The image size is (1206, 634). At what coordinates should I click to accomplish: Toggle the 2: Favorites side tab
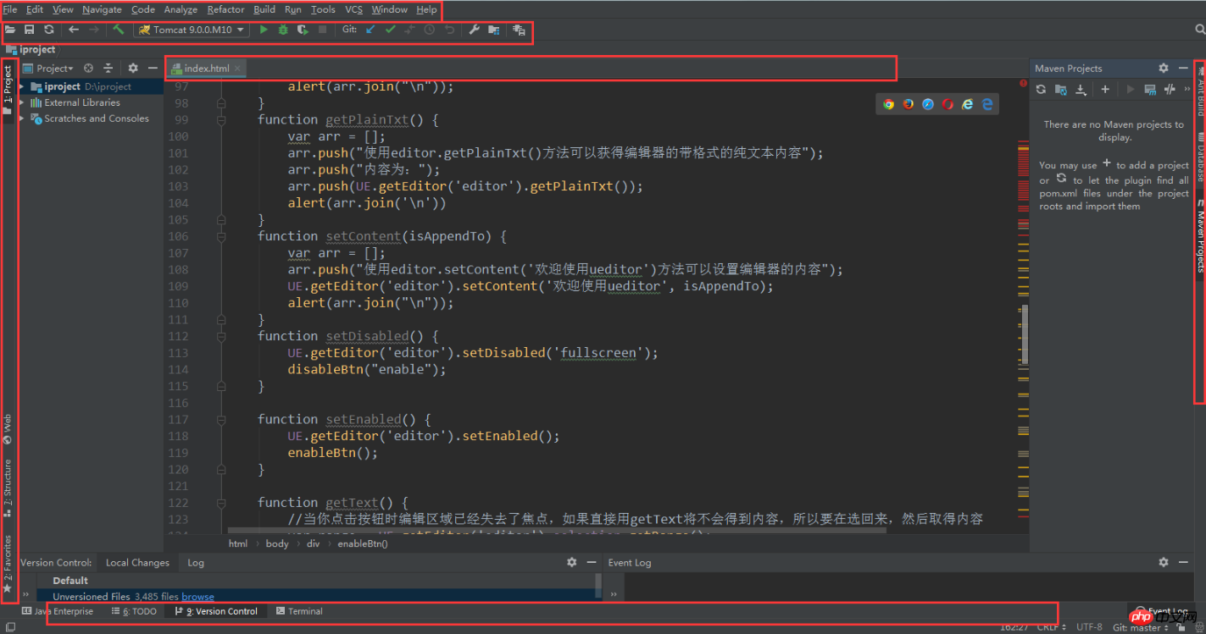[x=8, y=564]
